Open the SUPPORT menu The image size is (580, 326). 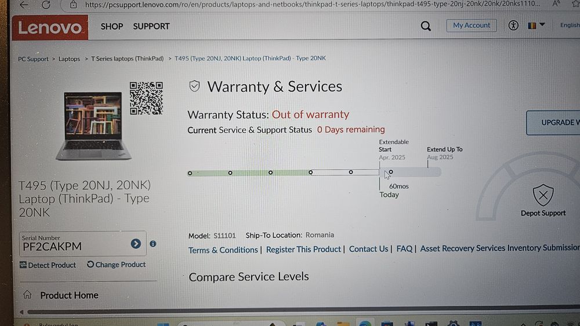[x=151, y=27]
